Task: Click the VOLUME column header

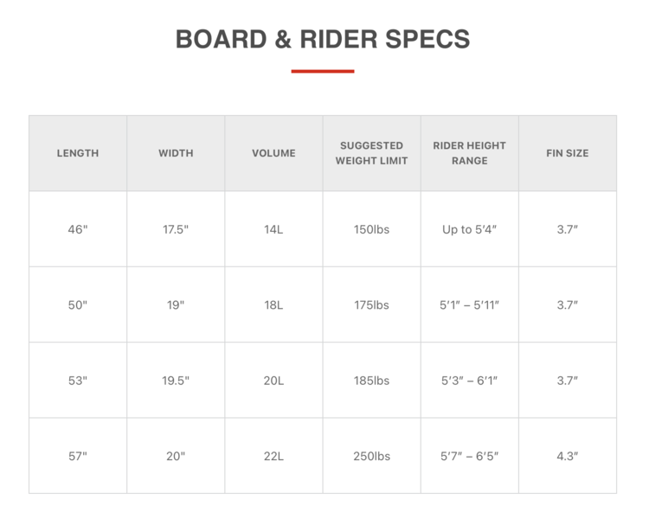Action: (273, 153)
